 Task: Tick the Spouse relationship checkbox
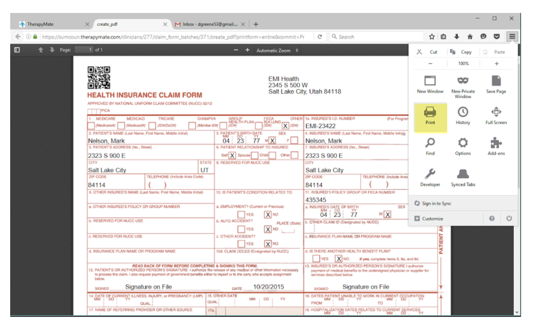pos(254,155)
